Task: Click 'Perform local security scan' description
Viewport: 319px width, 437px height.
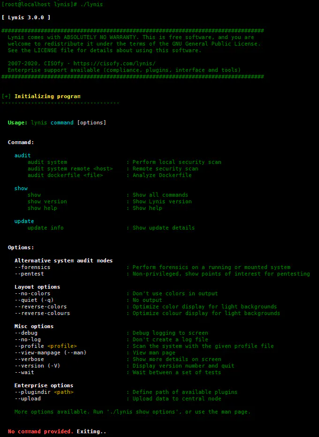Action: coord(177,162)
